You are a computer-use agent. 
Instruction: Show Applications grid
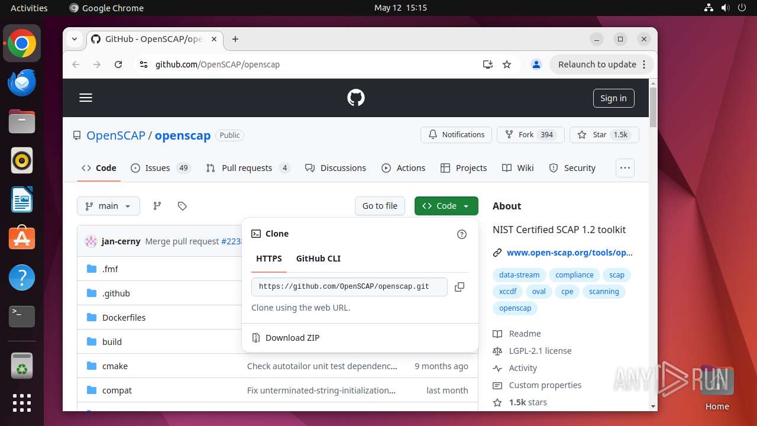22,403
